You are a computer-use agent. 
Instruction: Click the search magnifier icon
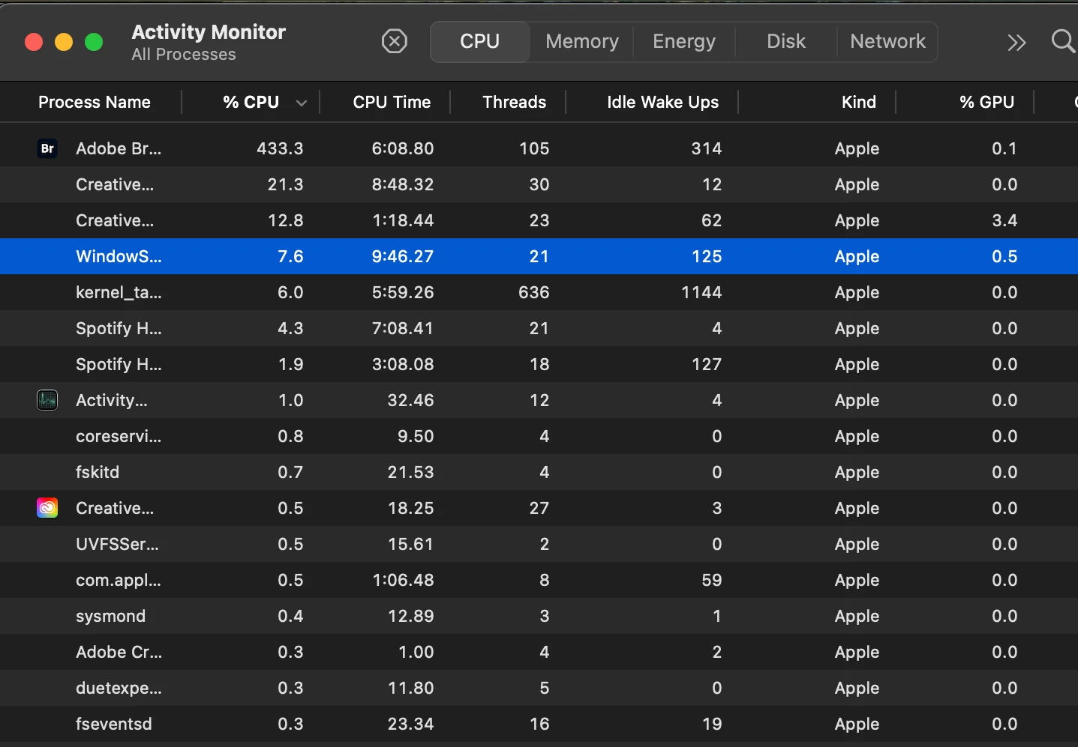[1063, 40]
